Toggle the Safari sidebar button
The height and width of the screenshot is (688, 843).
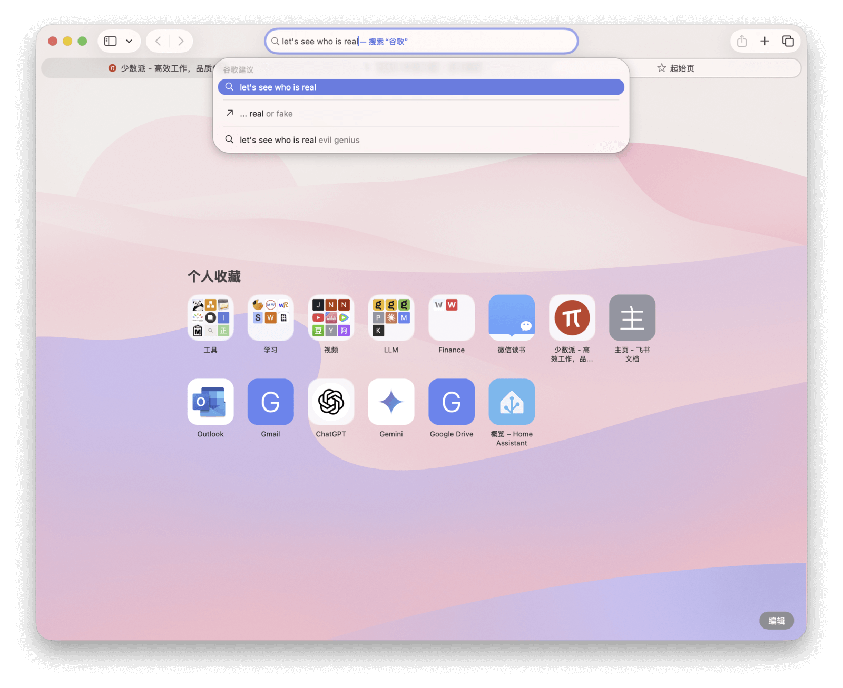point(110,41)
